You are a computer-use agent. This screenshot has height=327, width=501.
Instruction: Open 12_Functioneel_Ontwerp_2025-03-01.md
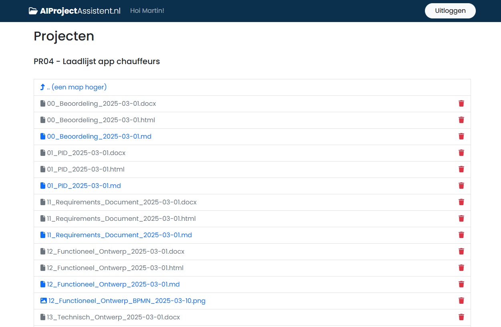[113, 284]
